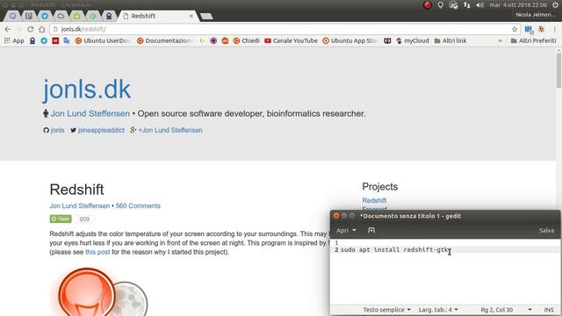Open the App launcher in bookmarks bar
The image size is (562, 316).
(x=14, y=41)
